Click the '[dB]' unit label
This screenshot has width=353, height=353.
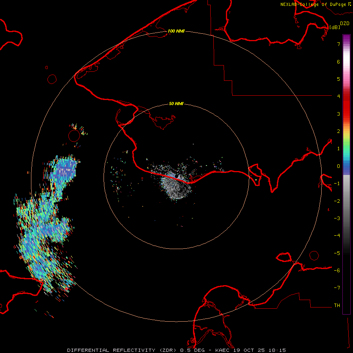[335, 27]
